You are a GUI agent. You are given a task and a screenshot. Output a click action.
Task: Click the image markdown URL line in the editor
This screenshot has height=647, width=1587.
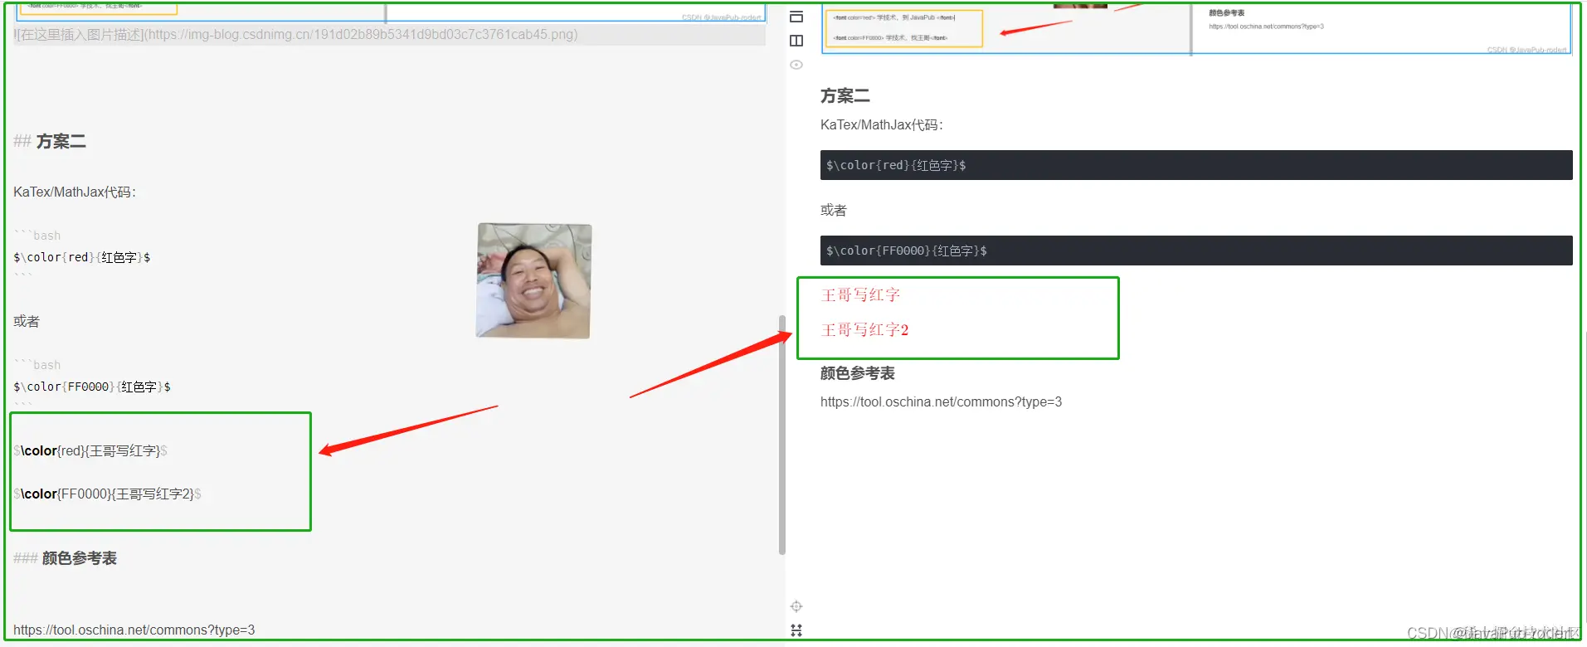pyautogui.click(x=296, y=35)
